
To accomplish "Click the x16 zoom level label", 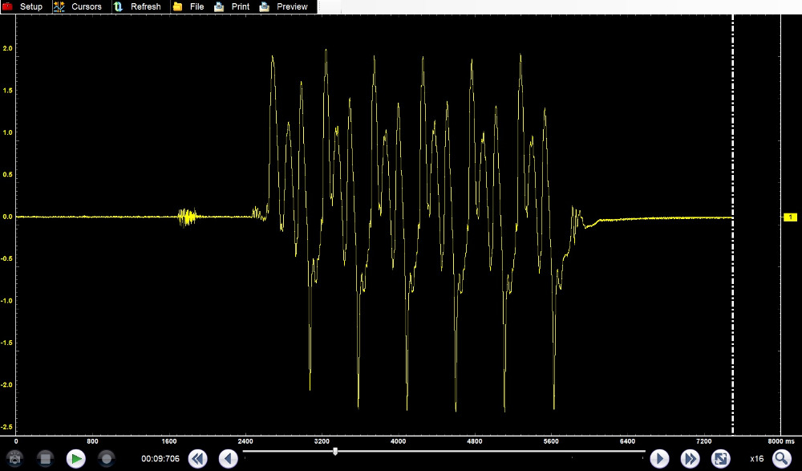I will point(756,459).
